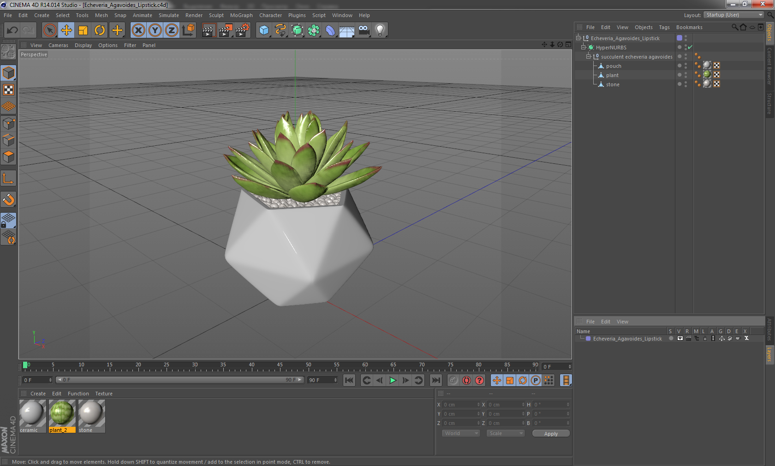Toggle X axis lock
The width and height of the screenshot is (775, 466).
pyautogui.click(x=138, y=30)
